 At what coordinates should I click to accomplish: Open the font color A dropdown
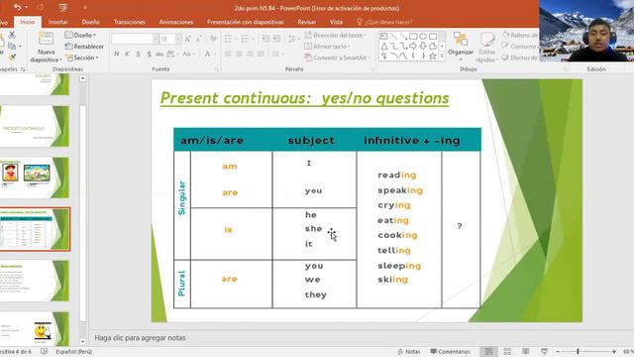(x=209, y=54)
